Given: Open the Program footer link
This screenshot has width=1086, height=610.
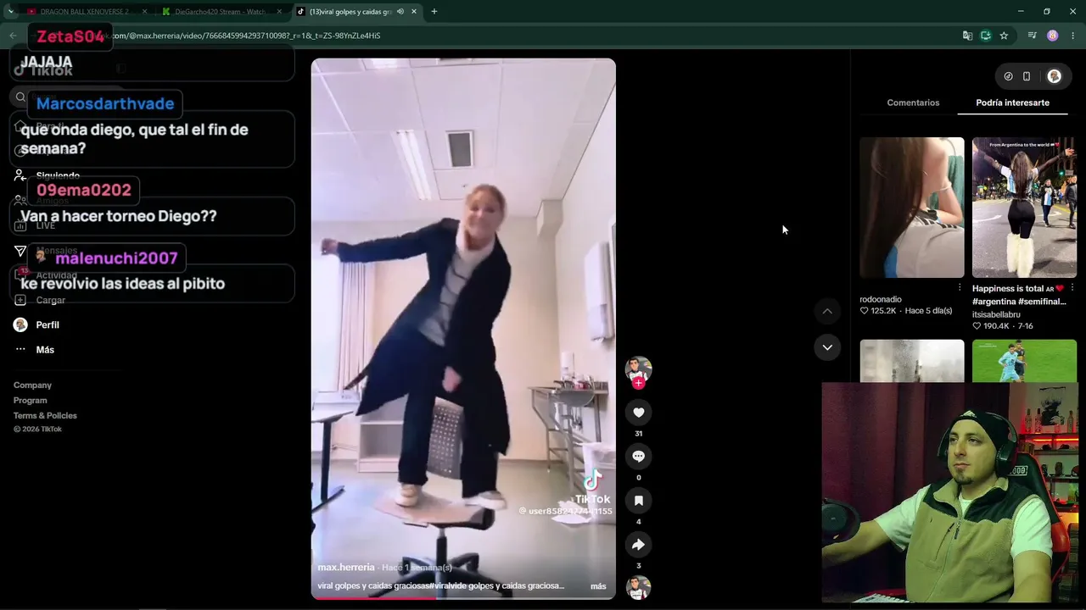Looking at the screenshot, I should [30, 401].
